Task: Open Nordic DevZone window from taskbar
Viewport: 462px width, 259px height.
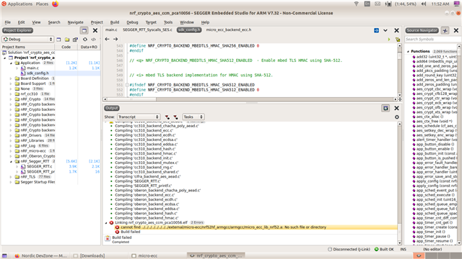Action: (x=41, y=256)
